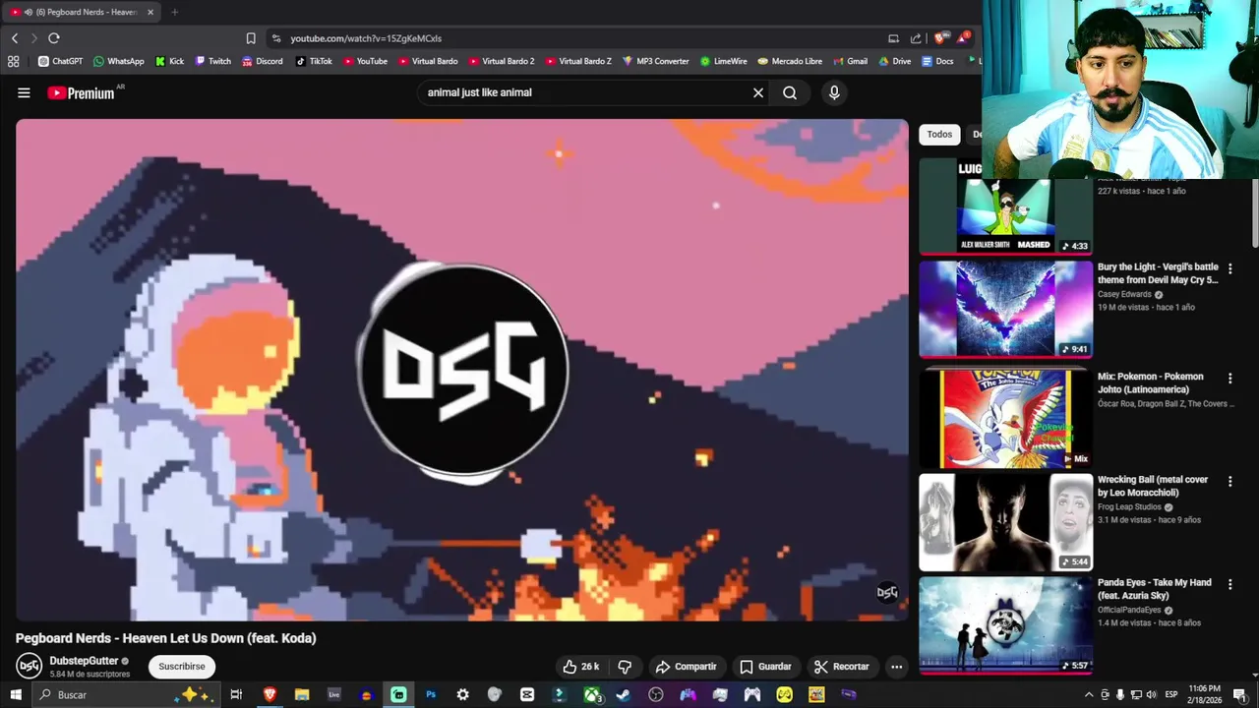Open DubstepGutter channel avatar

30,666
